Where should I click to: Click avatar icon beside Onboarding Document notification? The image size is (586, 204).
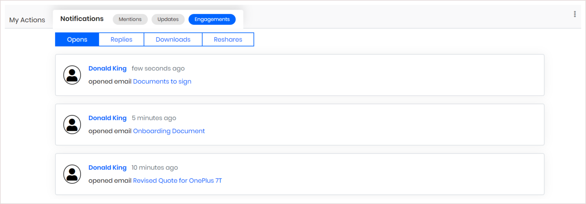(x=72, y=125)
